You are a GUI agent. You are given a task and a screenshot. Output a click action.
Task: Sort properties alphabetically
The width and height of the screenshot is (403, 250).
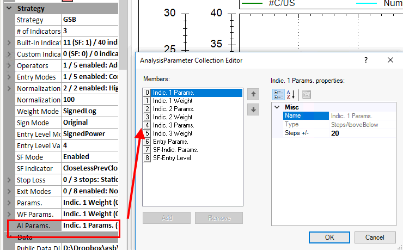click(290, 94)
